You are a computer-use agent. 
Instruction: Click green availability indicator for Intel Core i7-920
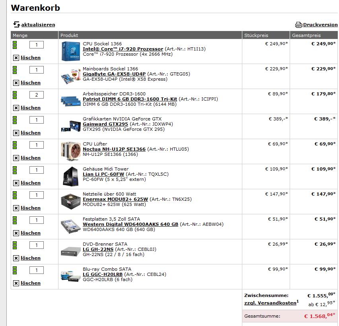point(15,45)
